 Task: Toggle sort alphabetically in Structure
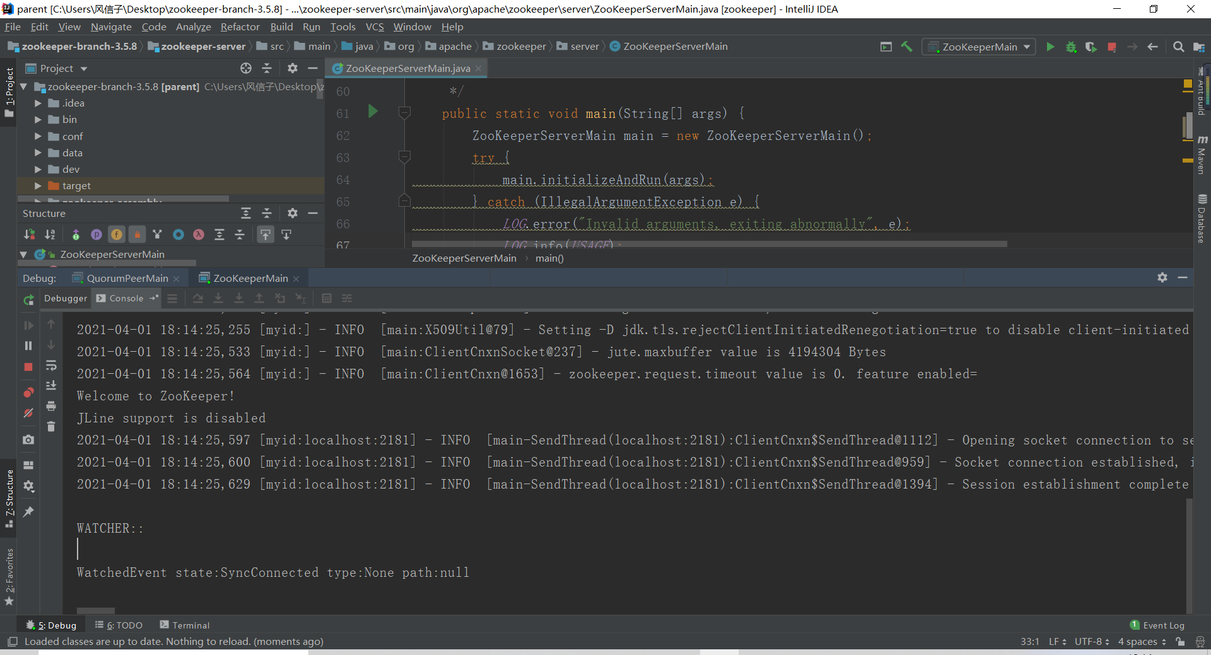click(50, 235)
